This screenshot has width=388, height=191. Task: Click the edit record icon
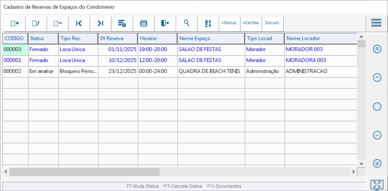[x=36, y=24]
